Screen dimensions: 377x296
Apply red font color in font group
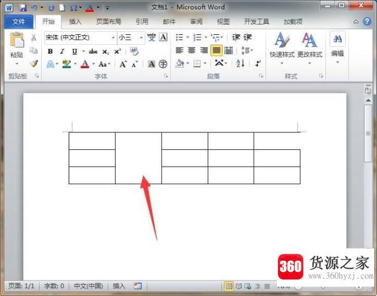[x=85, y=64]
